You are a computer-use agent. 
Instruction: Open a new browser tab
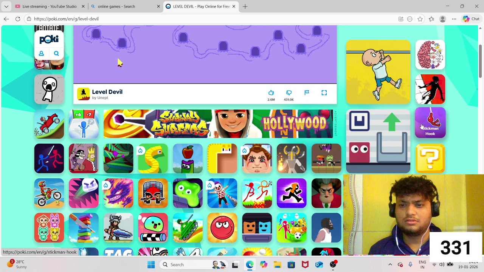coord(245,6)
